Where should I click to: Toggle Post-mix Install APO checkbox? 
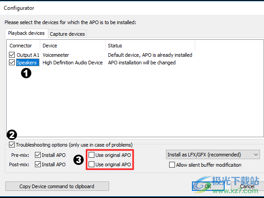pyautogui.click(x=38, y=164)
